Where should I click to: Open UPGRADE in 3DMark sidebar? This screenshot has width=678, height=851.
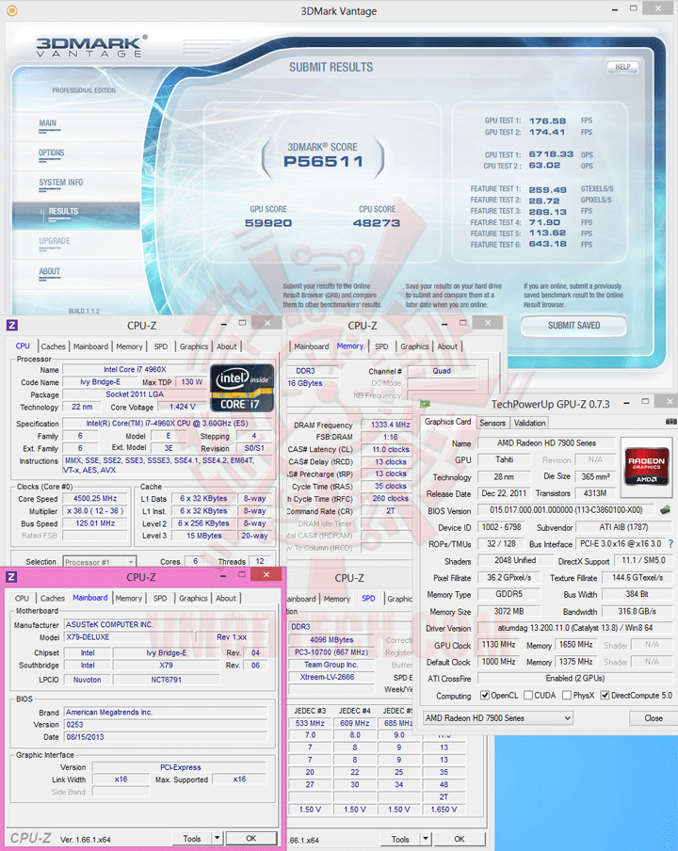55,241
